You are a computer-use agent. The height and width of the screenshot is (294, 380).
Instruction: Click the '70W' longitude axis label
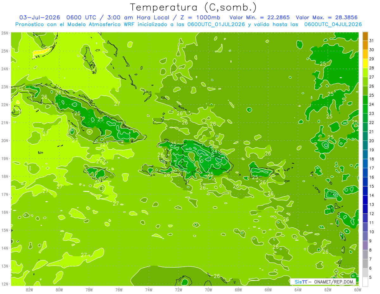[x=208, y=290]
